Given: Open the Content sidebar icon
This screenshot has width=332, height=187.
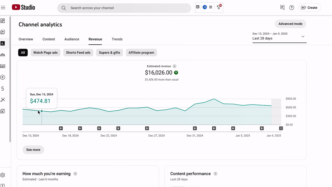Looking at the screenshot, I should (2, 32).
